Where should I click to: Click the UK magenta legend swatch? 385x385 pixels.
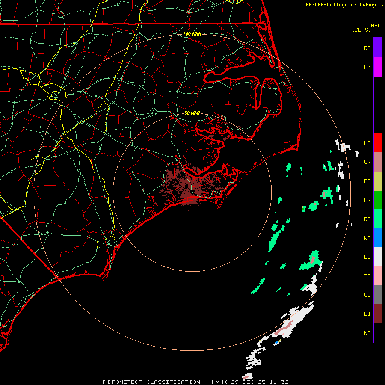coord(378,67)
